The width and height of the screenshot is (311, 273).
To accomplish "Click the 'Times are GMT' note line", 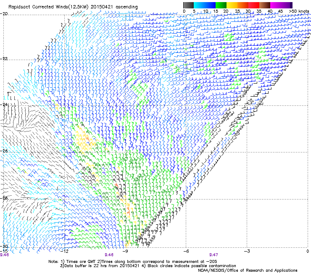I will click(x=133, y=262).
